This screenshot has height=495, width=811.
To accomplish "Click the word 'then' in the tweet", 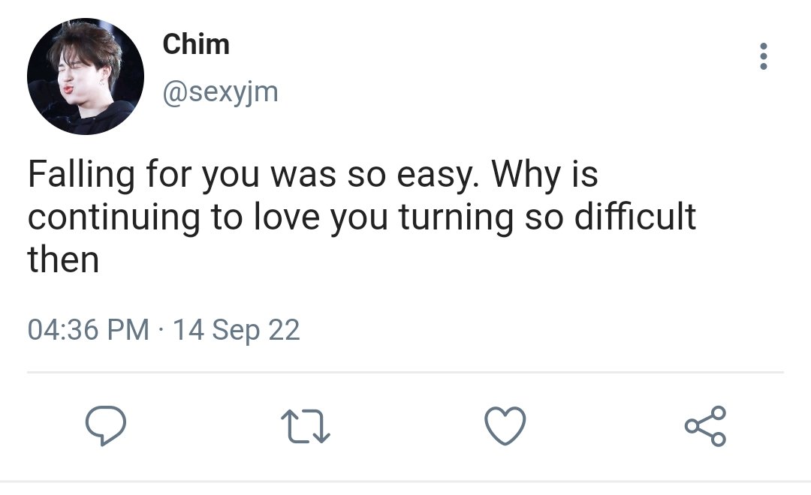I will 63,259.
